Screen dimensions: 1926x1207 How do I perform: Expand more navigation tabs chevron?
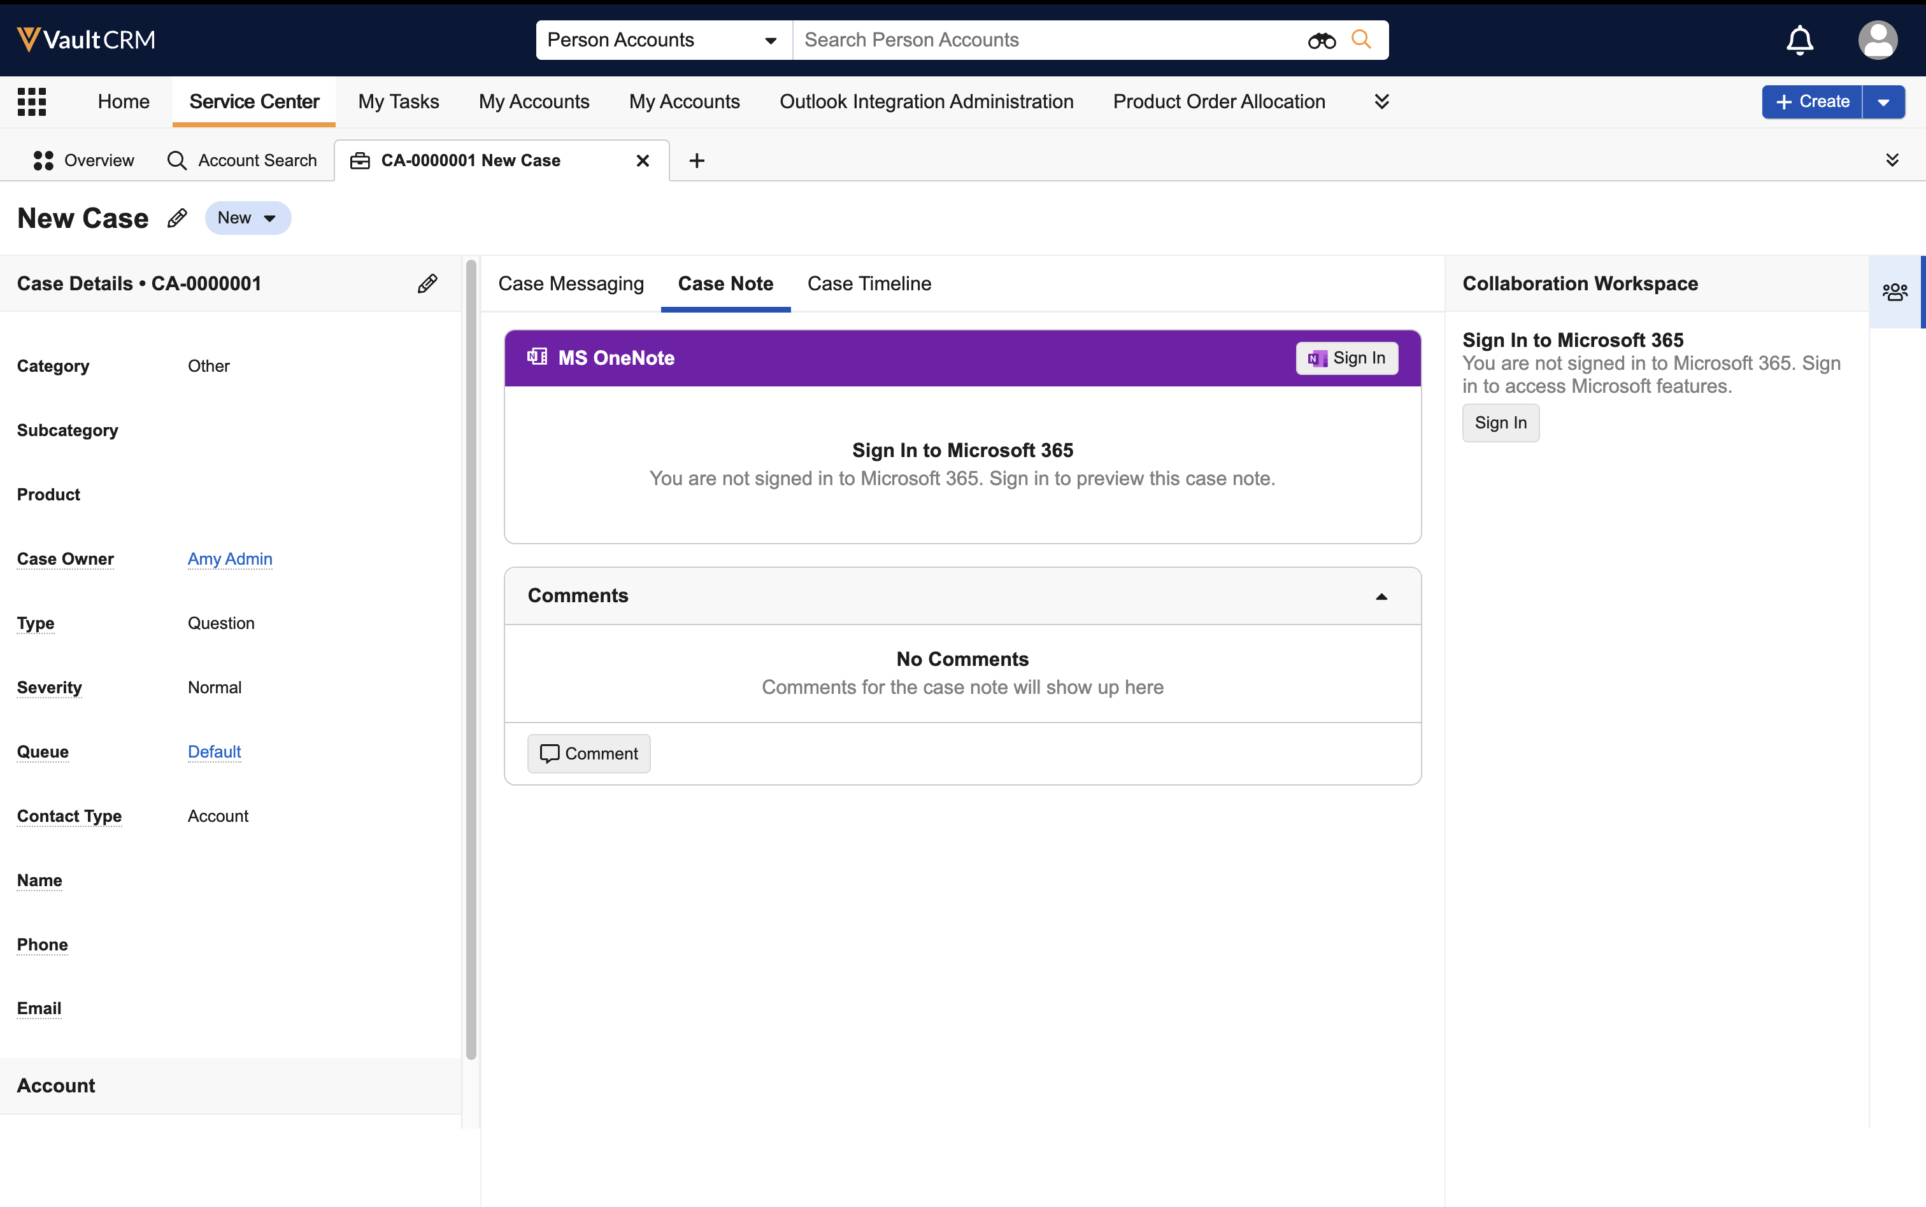pyautogui.click(x=1382, y=101)
